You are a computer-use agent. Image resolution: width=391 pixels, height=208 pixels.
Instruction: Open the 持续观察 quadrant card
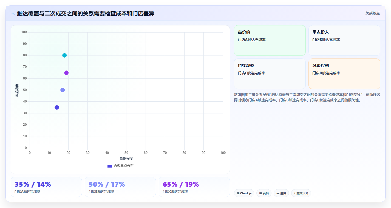tap(270, 74)
